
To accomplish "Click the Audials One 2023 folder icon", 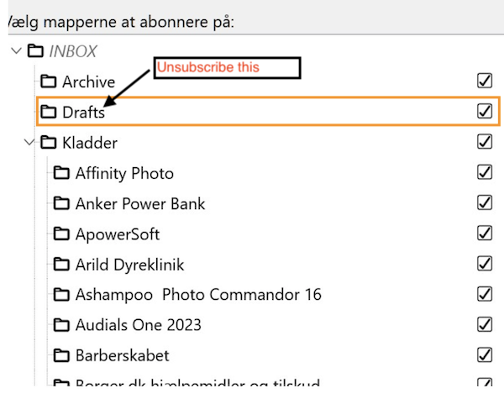I will (61, 325).
